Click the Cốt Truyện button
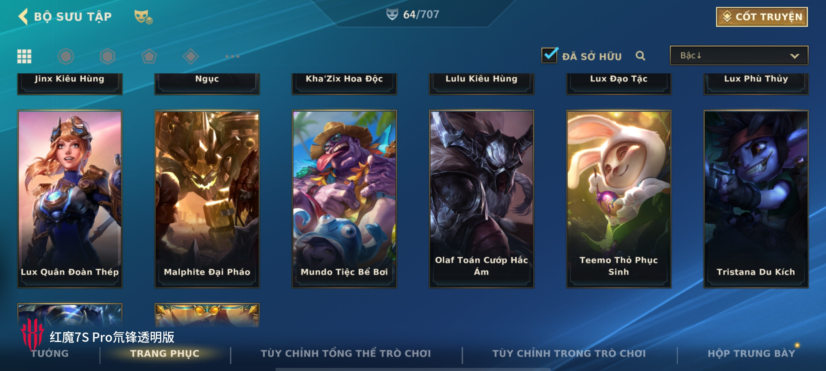This screenshot has height=371, width=826. [762, 17]
